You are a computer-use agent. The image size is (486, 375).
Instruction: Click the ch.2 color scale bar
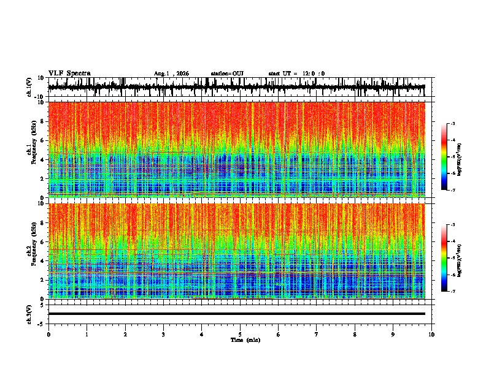(x=444, y=258)
